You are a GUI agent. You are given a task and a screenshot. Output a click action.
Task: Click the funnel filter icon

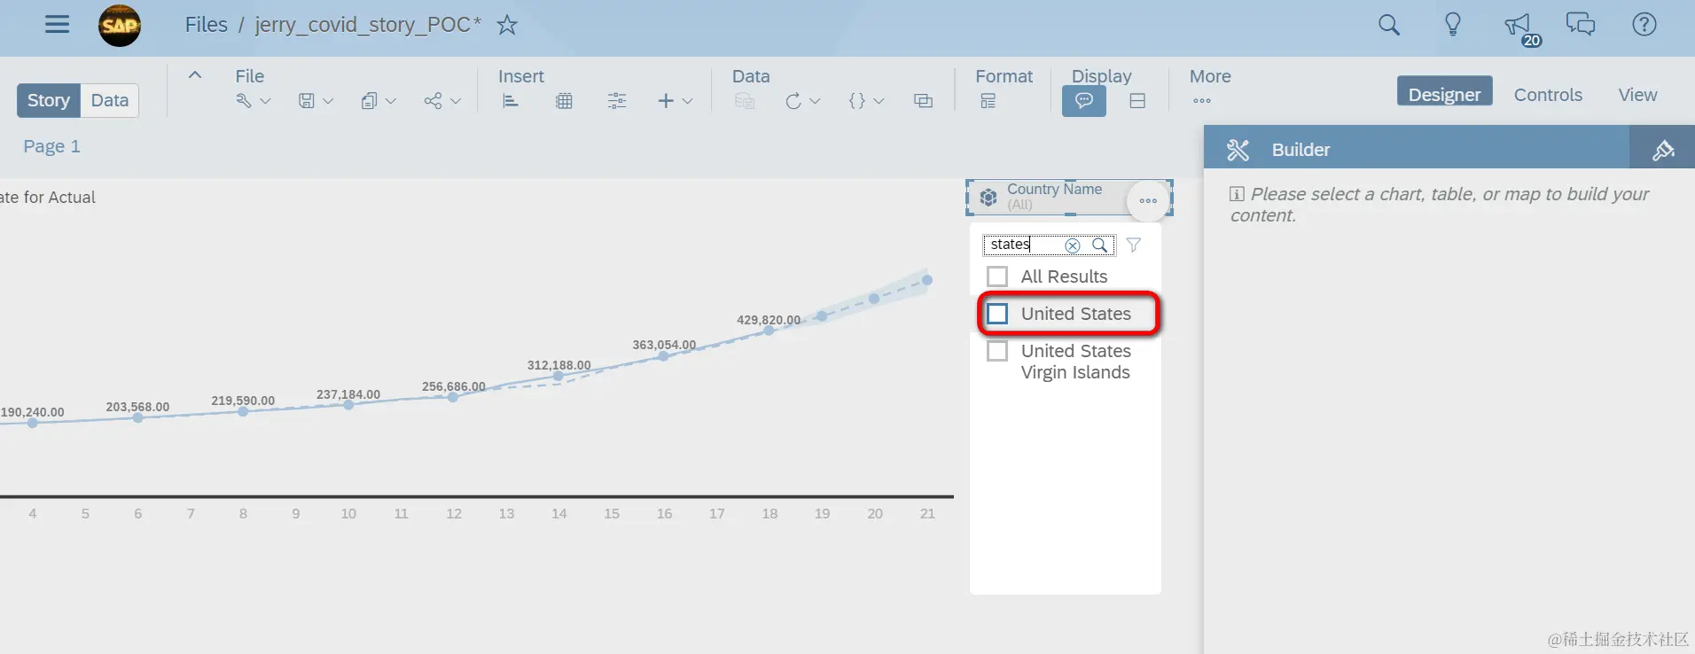[1133, 245]
